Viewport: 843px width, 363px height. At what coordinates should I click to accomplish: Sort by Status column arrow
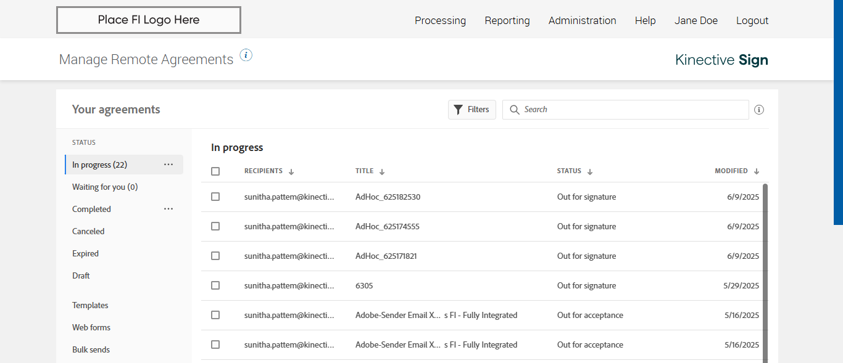tap(590, 172)
